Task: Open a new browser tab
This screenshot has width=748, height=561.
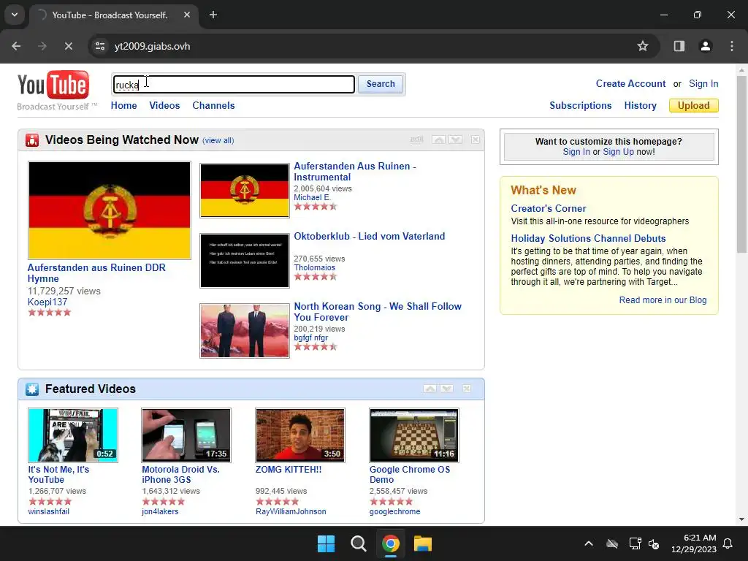Action: (213, 15)
